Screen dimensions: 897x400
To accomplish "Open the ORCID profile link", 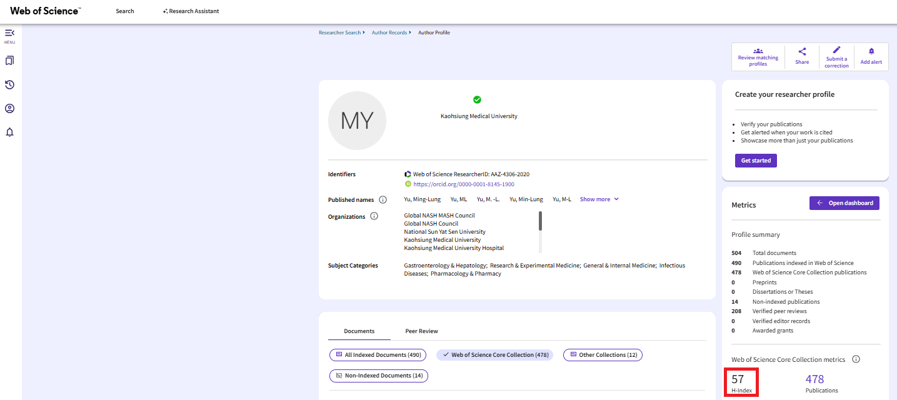I will [x=464, y=184].
